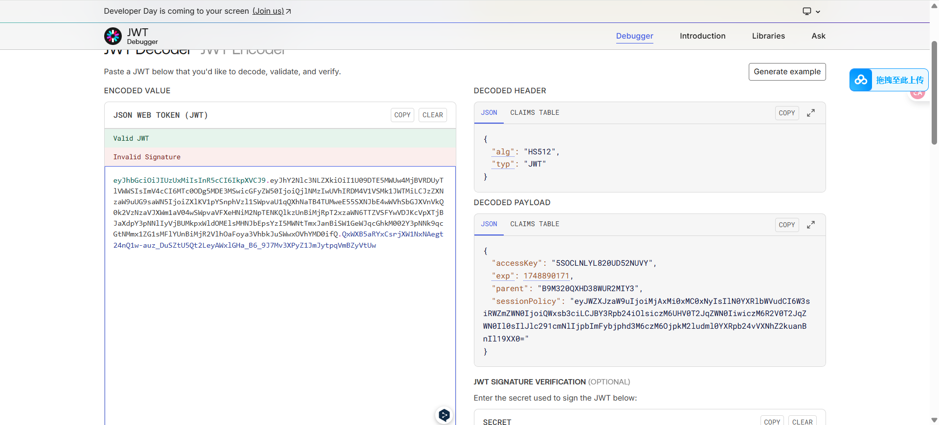This screenshot has height=425, width=939.
Task: Open the Join us link
Action: pyautogui.click(x=268, y=11)
